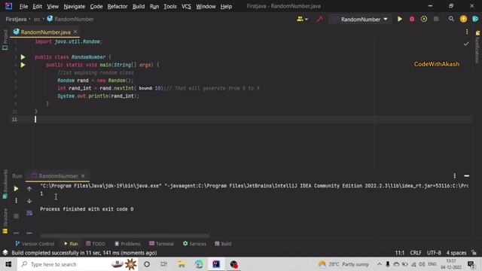Screen dimensions: 482x271
Task: Open the File menu
Action: pos(23,6)
